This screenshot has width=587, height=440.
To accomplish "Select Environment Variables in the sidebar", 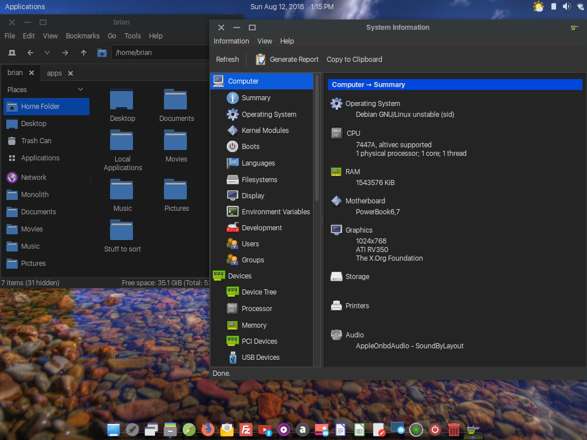I will click(x=275, y=212).
